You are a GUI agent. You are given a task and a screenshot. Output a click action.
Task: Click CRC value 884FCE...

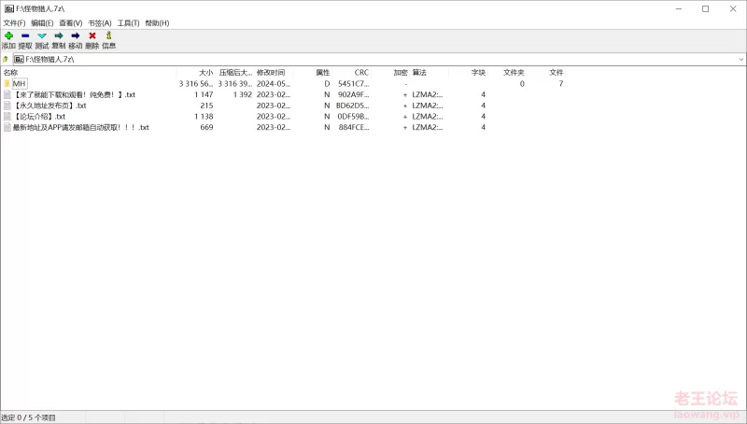tap(354, 127)
